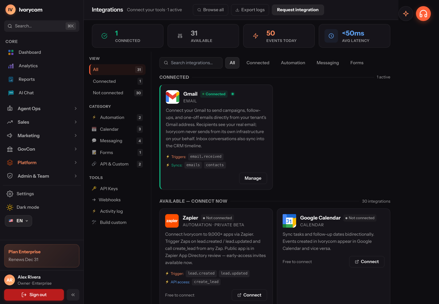
Task: Expand the Admin & Team section
Action: pos(42,176)
